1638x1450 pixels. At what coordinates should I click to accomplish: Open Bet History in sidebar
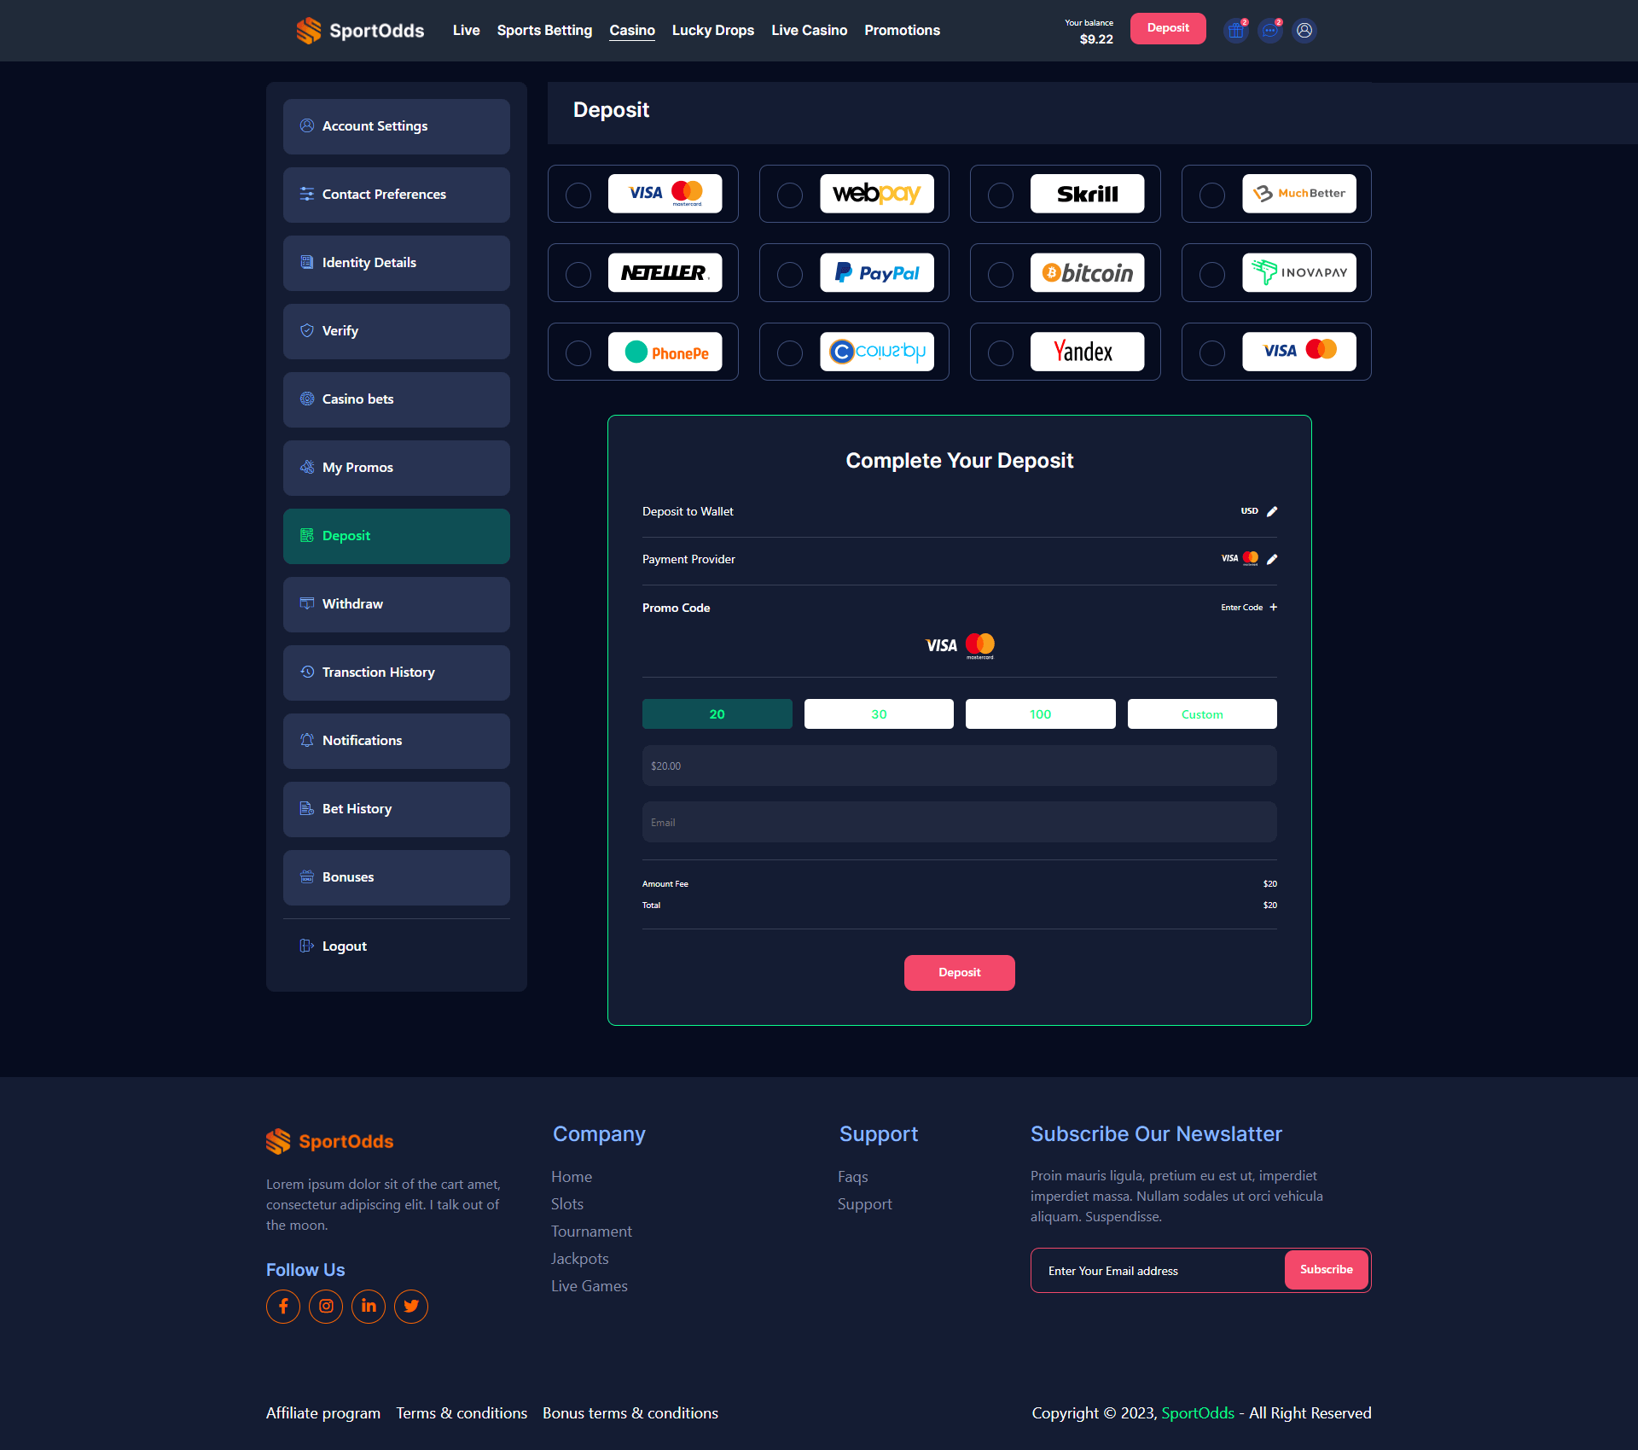pos(397,809)
